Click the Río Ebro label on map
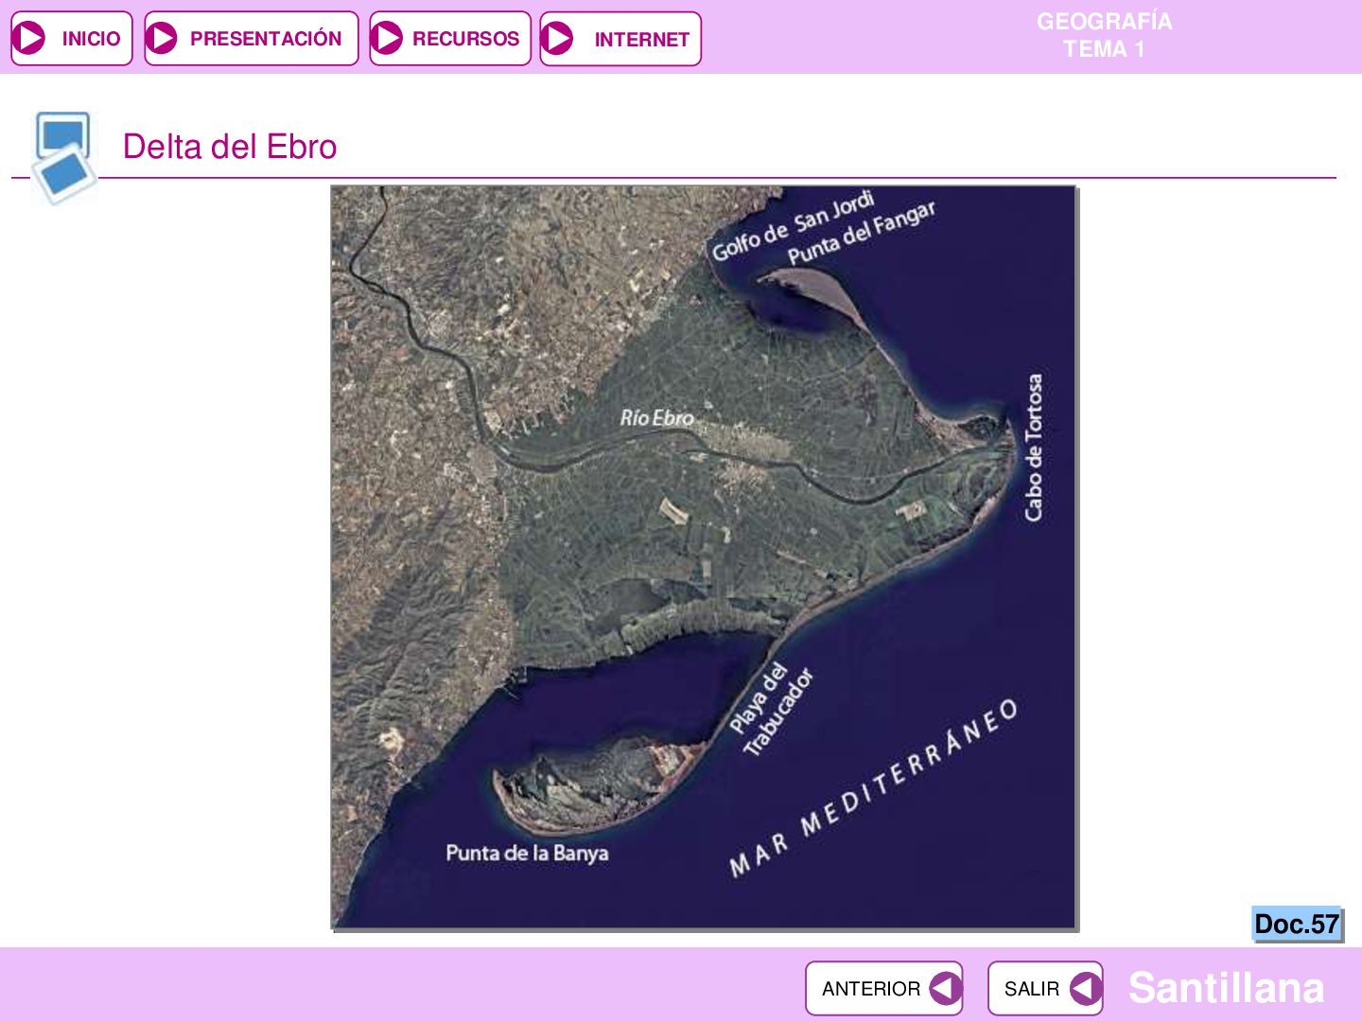This screenshot has height=1022, width=1362. click(656, 417)
